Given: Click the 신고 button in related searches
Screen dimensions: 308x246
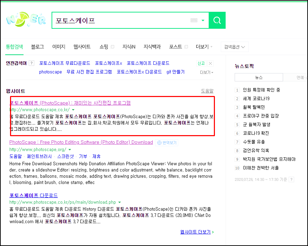Looking at the screenshot, I should 201,63.
